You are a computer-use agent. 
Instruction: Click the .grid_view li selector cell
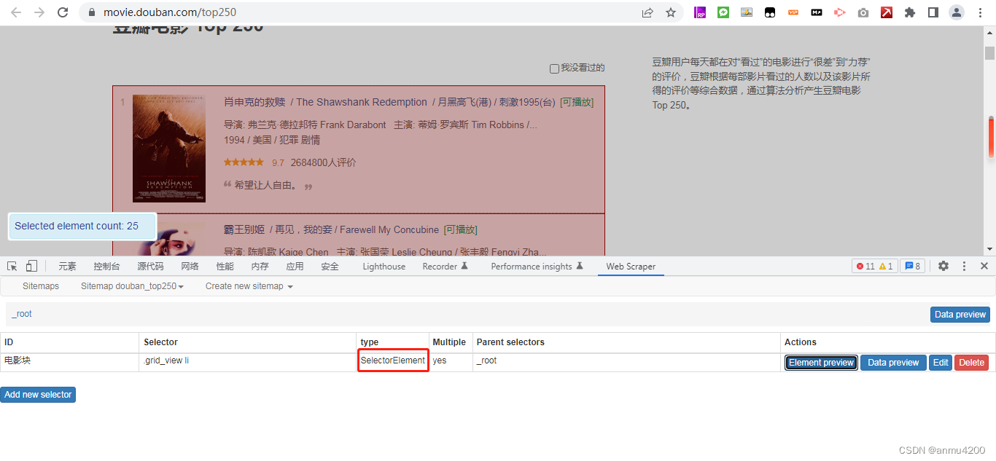click(x=248, y=363)
